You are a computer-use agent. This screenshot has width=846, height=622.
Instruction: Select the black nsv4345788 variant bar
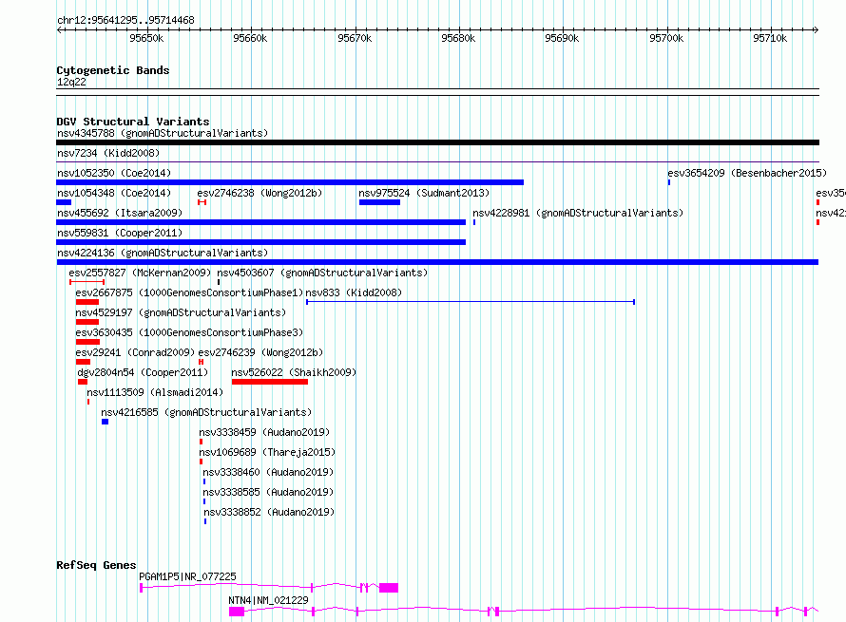click(x=437, y=142)
